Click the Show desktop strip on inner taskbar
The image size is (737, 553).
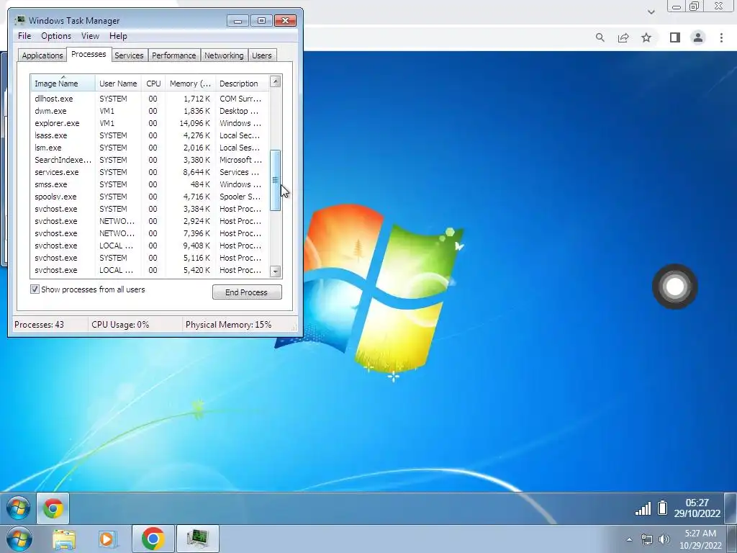coord(731,508)
